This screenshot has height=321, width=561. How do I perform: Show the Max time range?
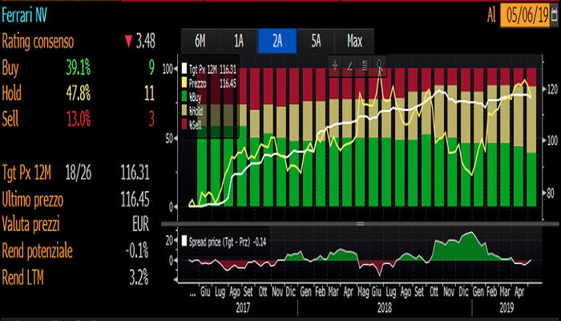tap(354, 42)
